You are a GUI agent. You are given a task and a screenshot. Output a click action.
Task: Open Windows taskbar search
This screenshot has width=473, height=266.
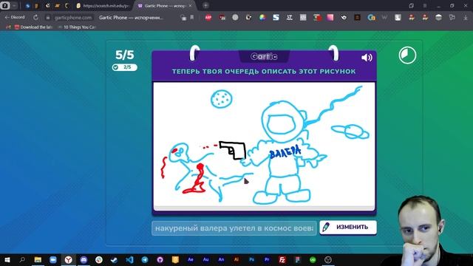(x=22, y=259)
